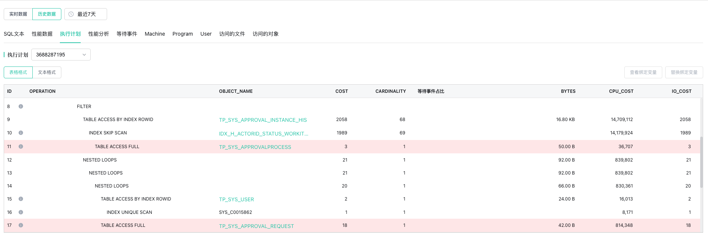The height and width of the screenshot is (238, 708).
Task: Click the NESTED LOOPS operation in row 14
Action: coord(112,186)
